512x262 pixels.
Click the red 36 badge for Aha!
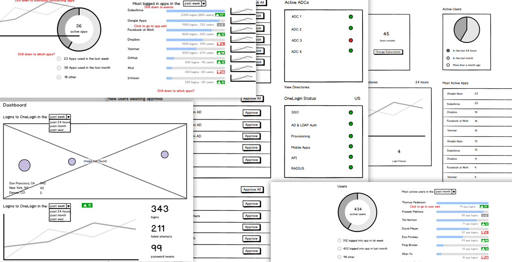(x=220, y=72)
